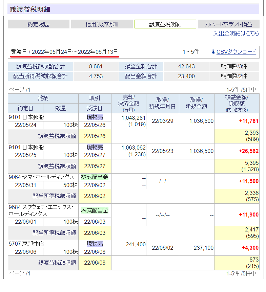The image size is (266, 292).
Task: Click 9684 スクウェア・エニックス・ホールディングス name
Action: pos(41,210)
